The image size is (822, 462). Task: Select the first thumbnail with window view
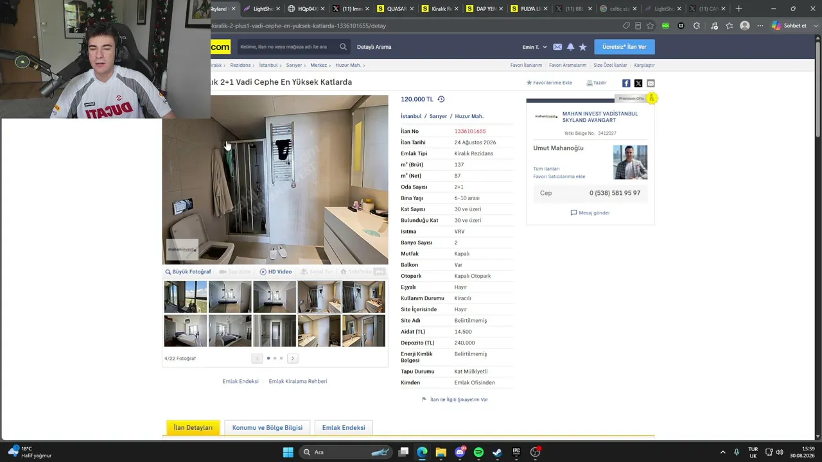[186, 297]
